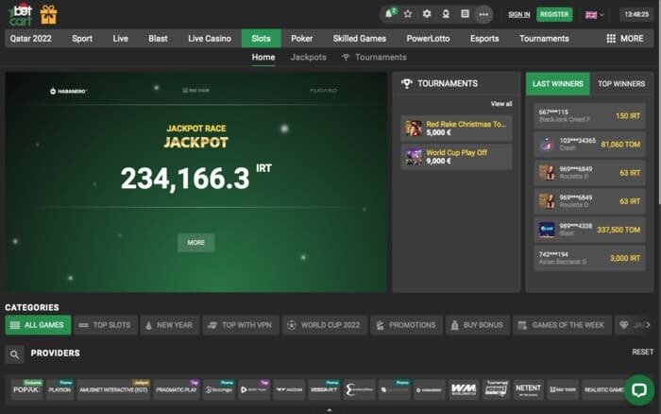Open the settings gear icon
Viewport: 661px width, 414px height.
click(427, 14)
